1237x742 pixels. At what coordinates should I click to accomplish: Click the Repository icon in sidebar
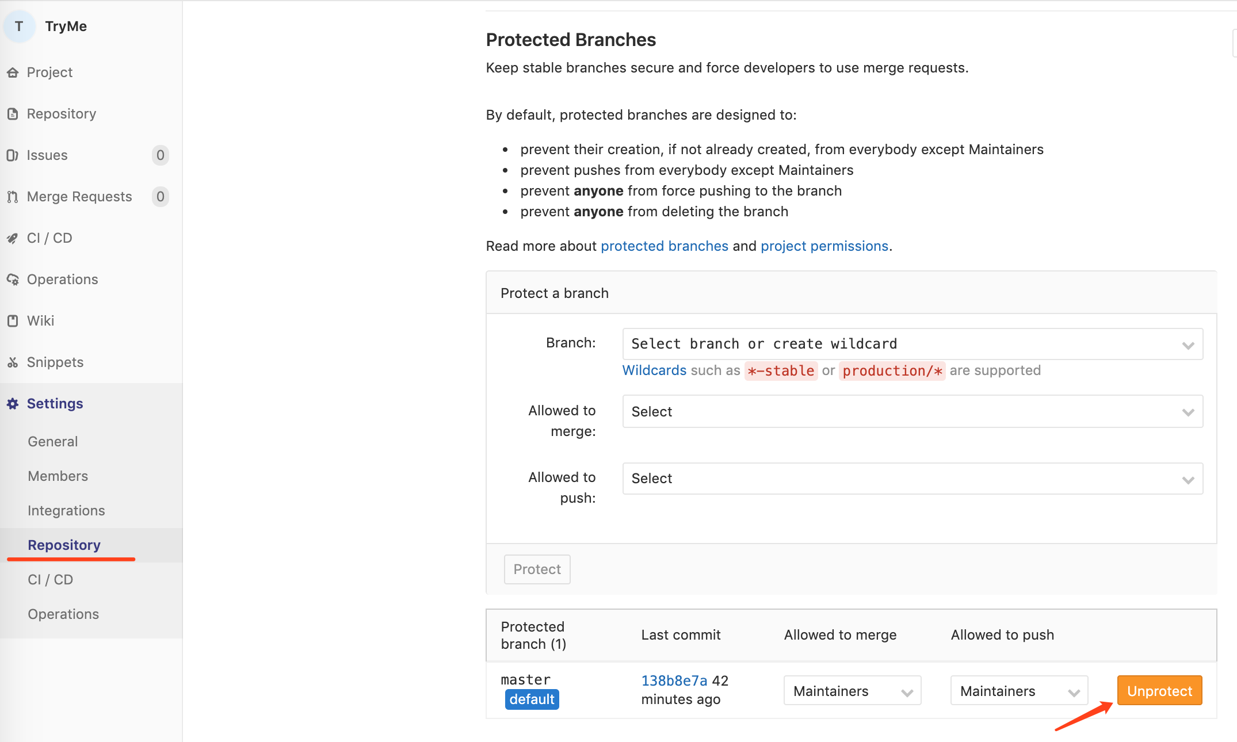coord(13,113)
